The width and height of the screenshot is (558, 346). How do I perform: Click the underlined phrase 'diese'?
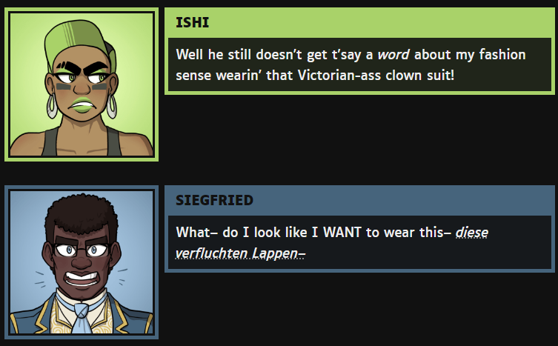(472, 233)
